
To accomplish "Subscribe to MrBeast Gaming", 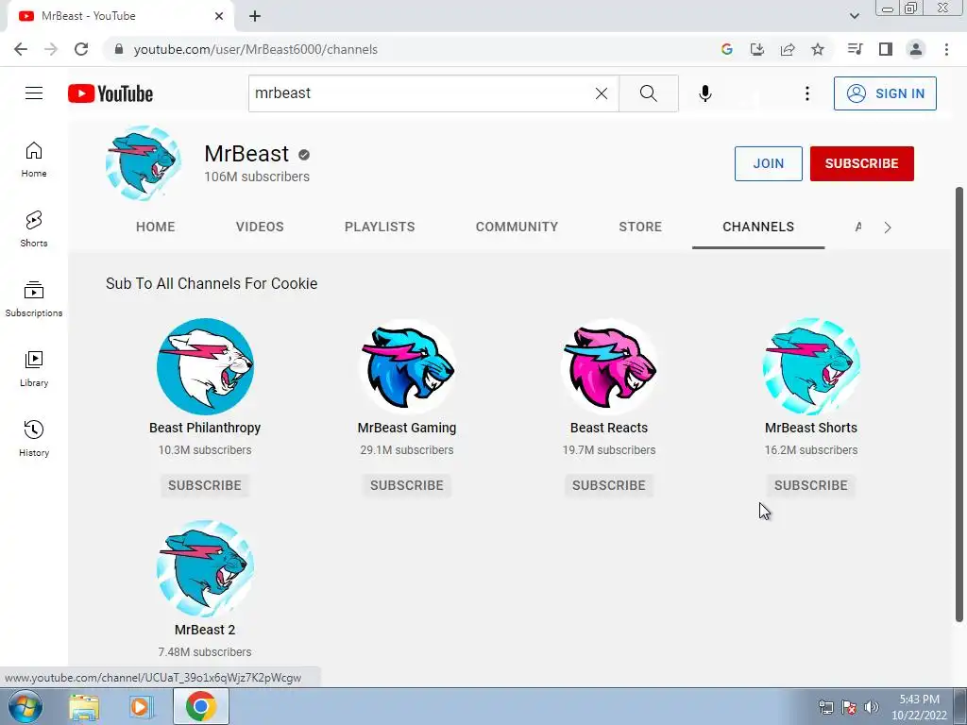I will (x=407, y=485).
